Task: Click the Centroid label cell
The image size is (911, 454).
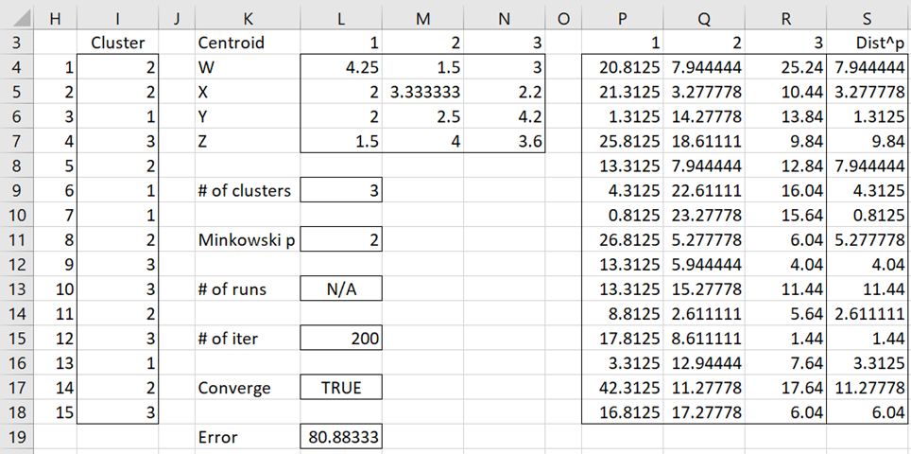Action: pos(246,43)
